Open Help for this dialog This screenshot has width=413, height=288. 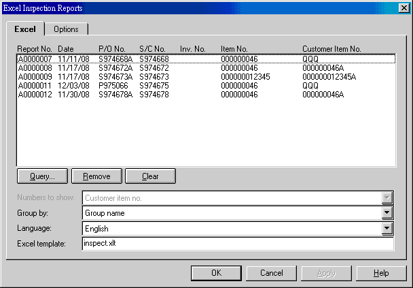point(381,273)
